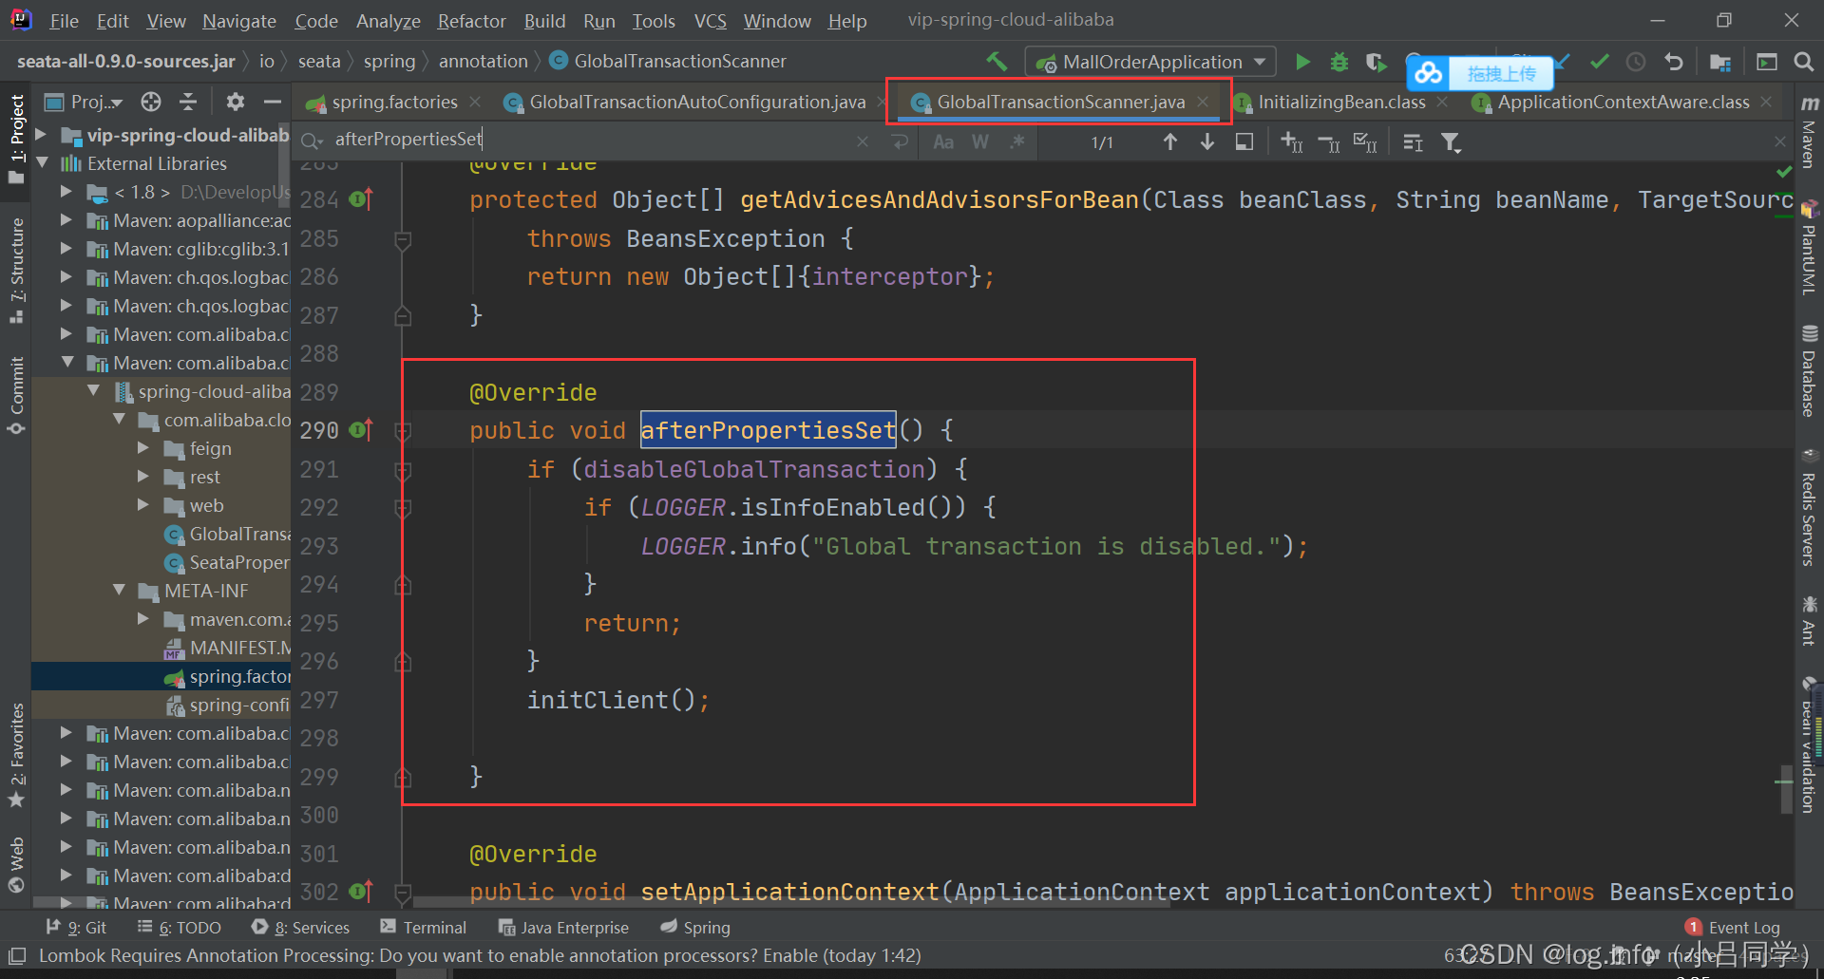Viewport: 1824px width, 979px height.
Task: Open the Maven tool window
Action: tap(1810, 131)
